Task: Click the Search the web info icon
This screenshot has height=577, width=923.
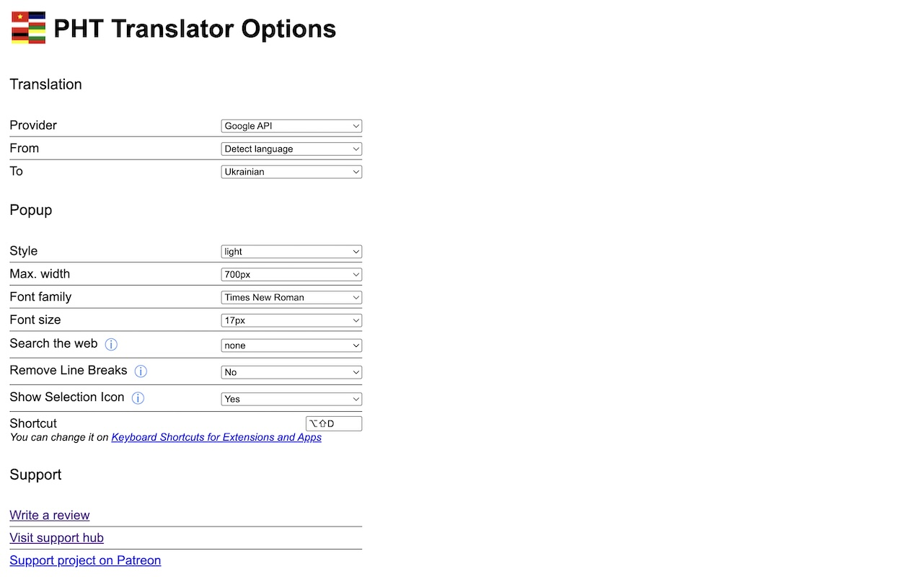Action: [111, 344]
